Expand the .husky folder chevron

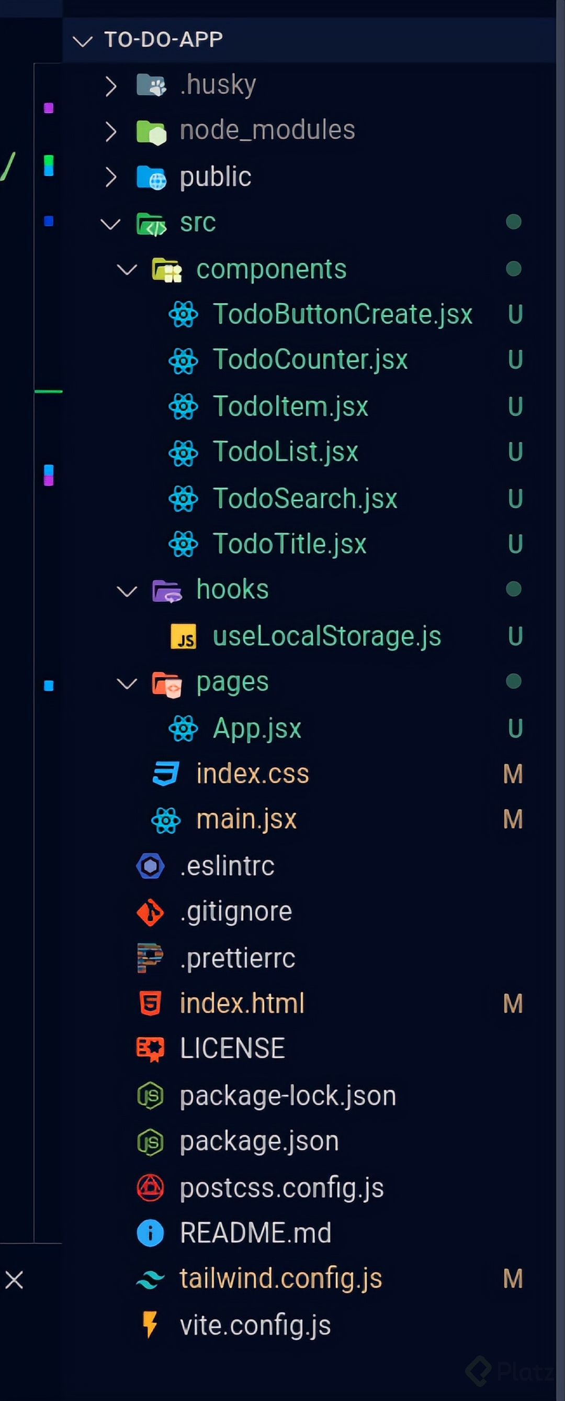point(110,86)
